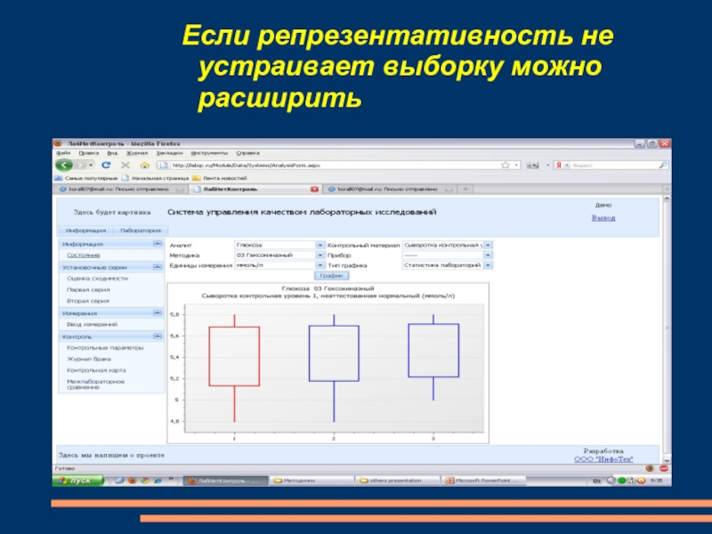
Task: Click the search magnifier icon in Yandex box
Action: (663, 166)
